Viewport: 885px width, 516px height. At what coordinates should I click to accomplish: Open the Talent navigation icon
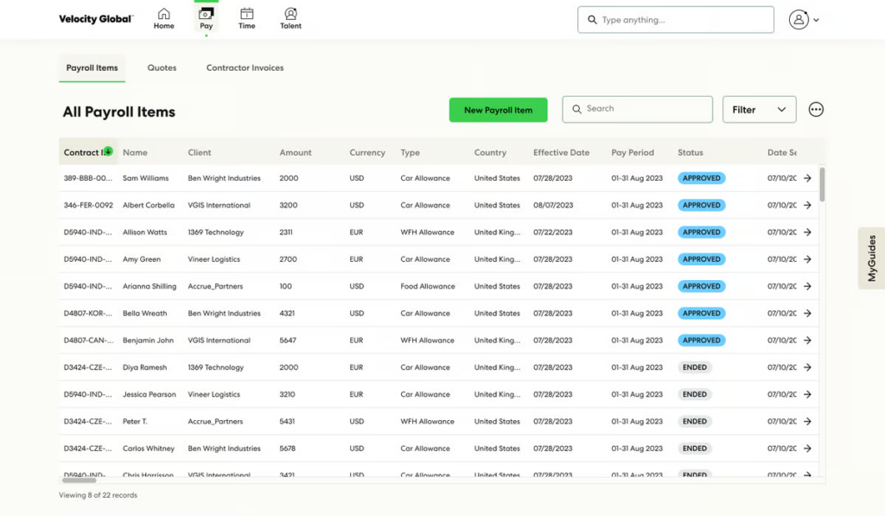[x=290, y=18]
